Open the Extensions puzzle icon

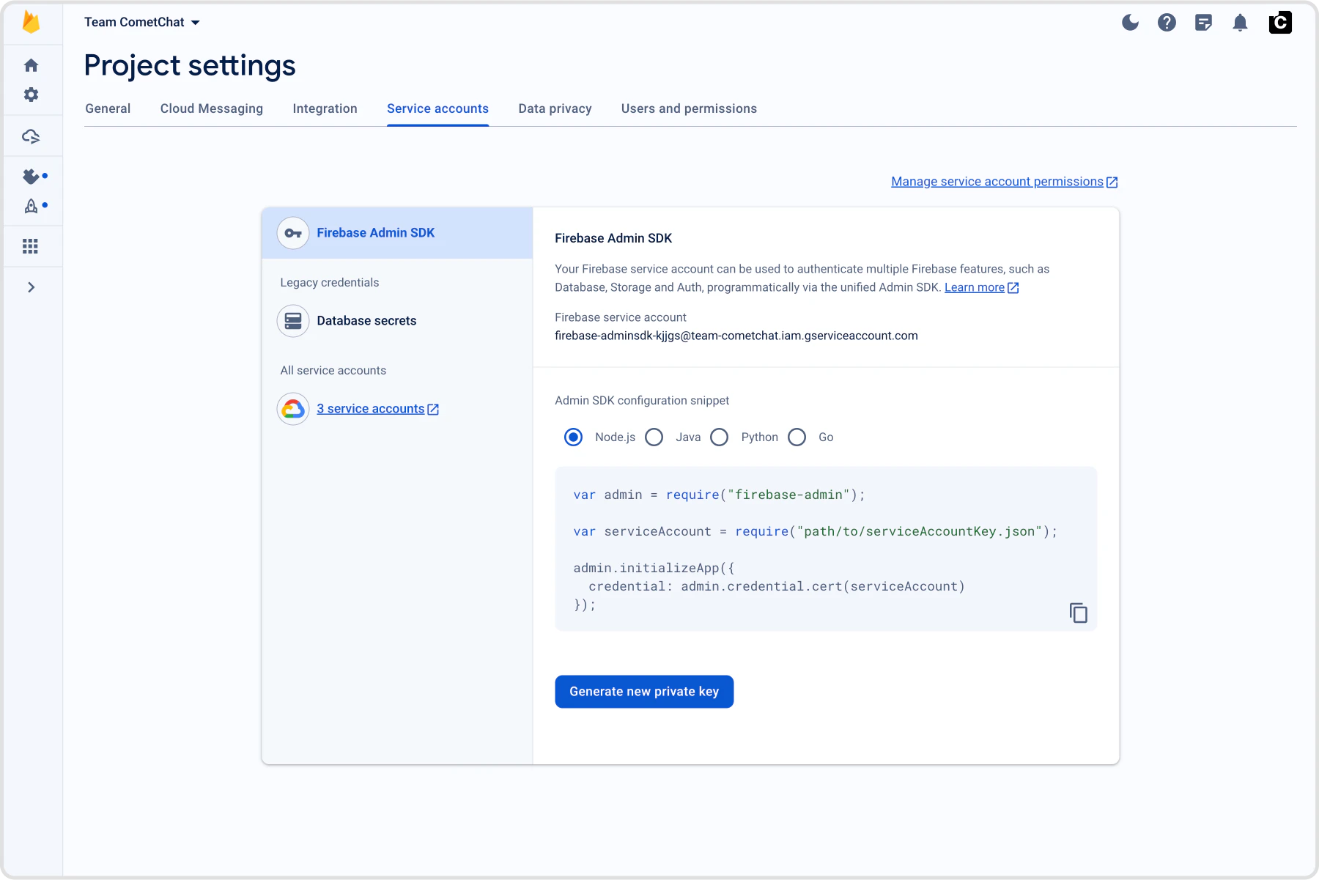pyautogui.click(x=31, y=176)
